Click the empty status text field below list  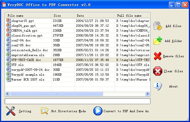tap(78, 101)
